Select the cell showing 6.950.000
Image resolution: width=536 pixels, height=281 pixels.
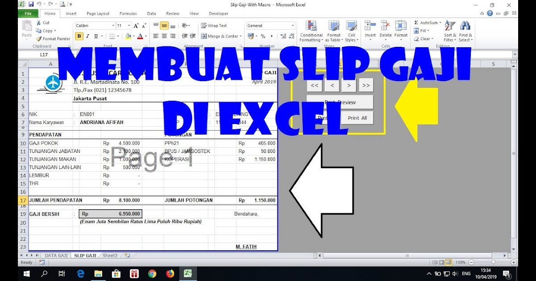click(x=111, y=214)
